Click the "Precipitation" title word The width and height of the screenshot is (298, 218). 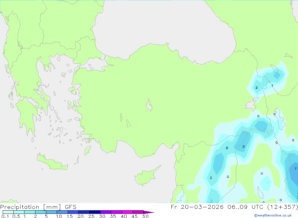click(20, 207)
